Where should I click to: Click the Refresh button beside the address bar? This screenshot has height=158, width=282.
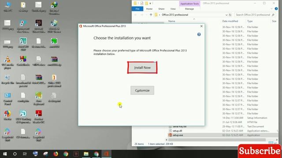(230, 15)
